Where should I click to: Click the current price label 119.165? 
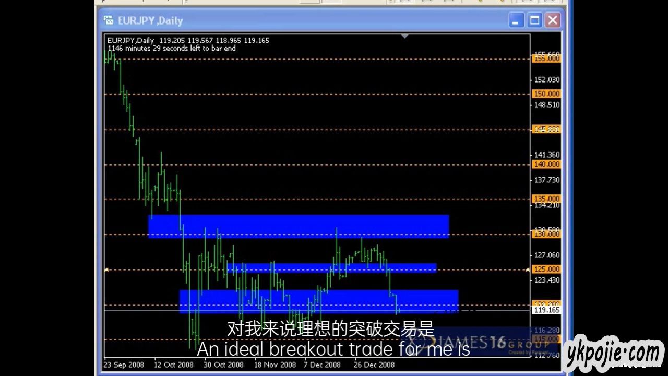546,310
